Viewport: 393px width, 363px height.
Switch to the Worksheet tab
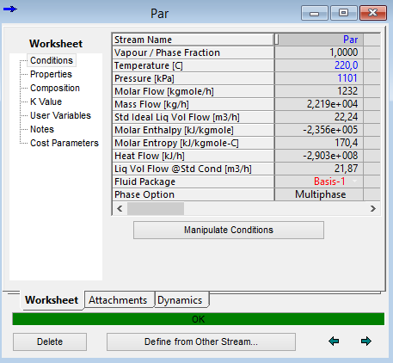tap(52, 300)
